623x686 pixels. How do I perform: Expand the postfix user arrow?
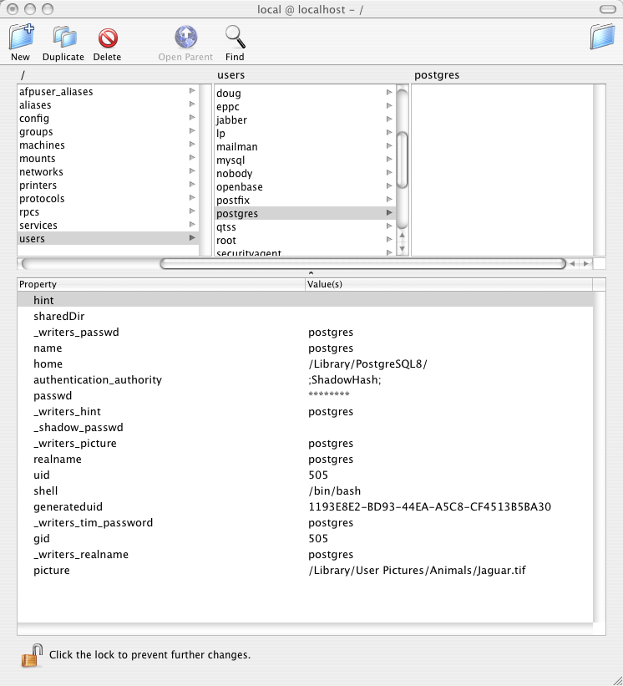389,201
